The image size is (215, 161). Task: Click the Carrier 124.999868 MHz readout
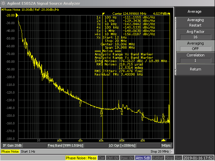point(129,14)
